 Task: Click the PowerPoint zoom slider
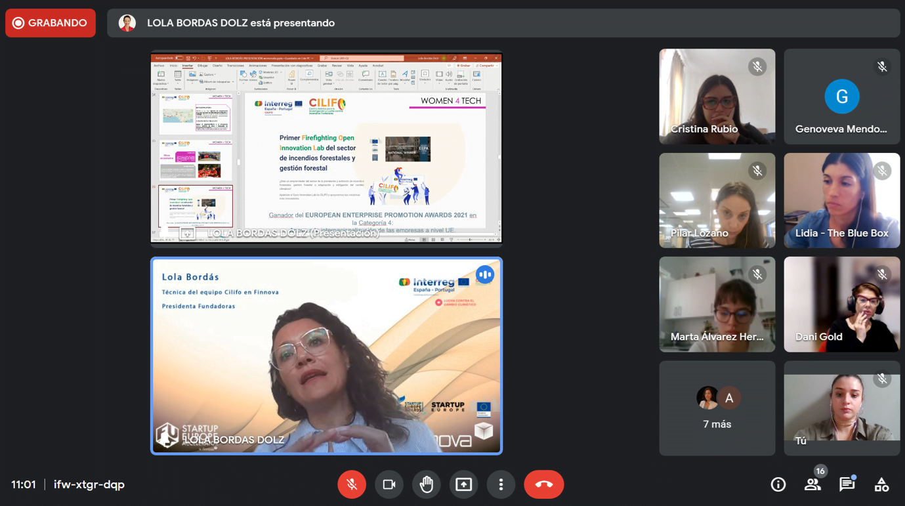tap(469, 240)
